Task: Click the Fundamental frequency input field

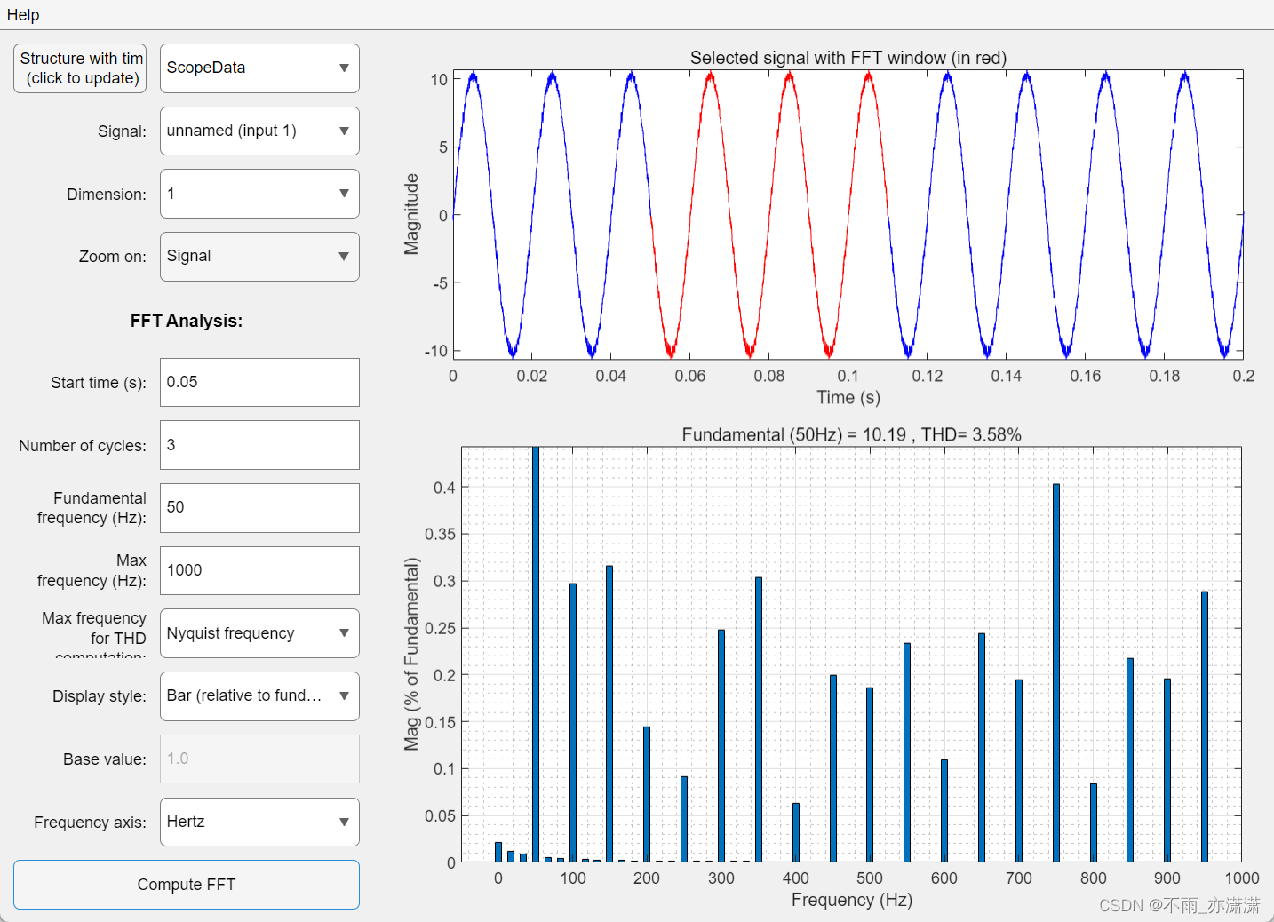Action: pos(259,508)
